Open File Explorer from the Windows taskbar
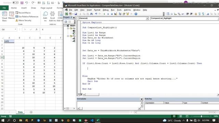The image size is (219, 123). point(21,120)
